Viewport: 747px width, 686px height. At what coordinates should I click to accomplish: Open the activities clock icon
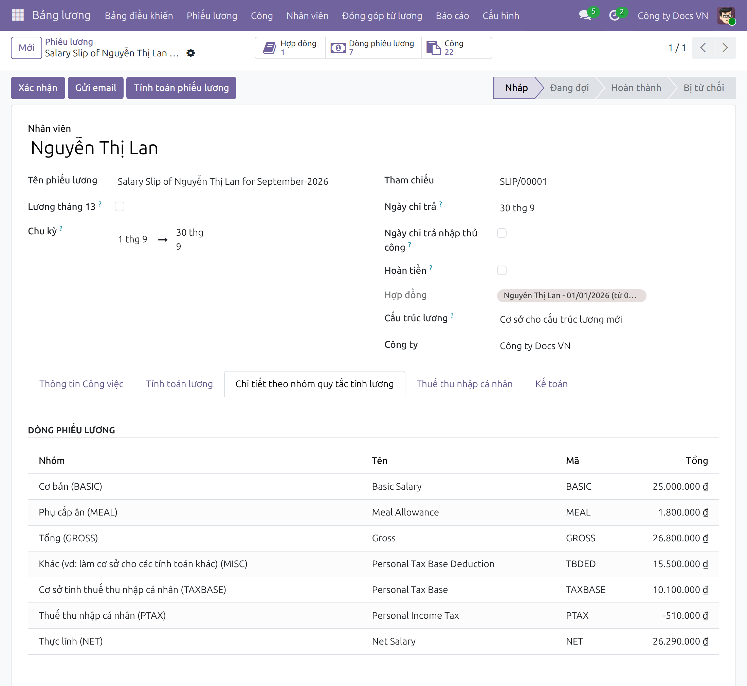615,15
